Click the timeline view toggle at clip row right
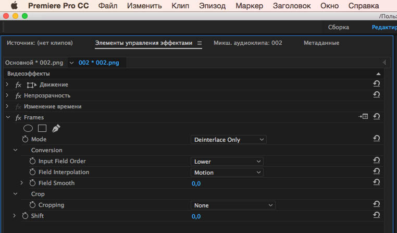The height and width of the screenshot is (233, 397). coord(384,63)
